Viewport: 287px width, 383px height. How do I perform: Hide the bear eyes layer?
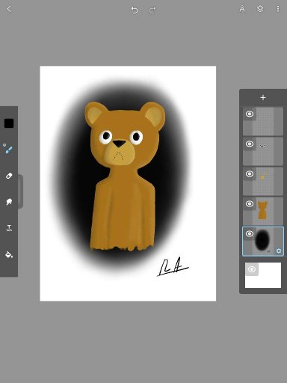250,144
